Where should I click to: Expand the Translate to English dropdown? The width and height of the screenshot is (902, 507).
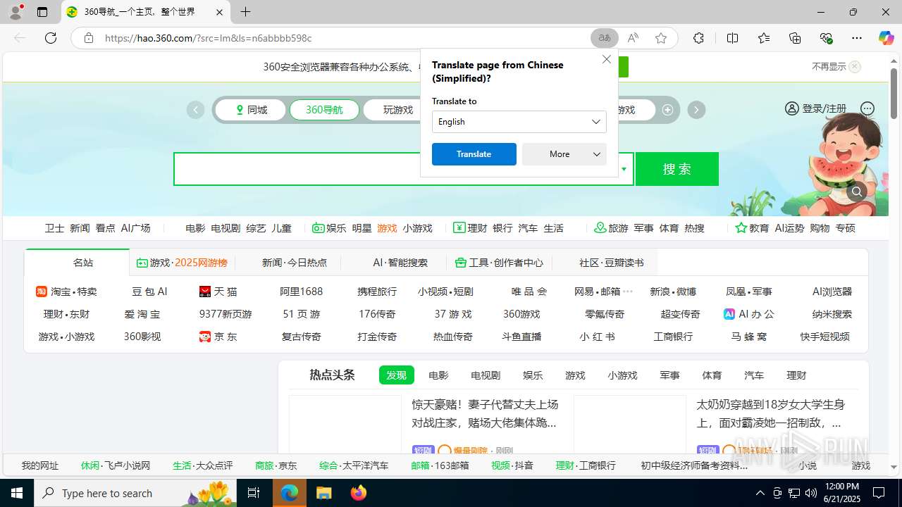coord(519,122)
